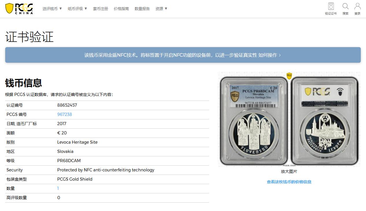366x211 pixels.
Task: Select the date value 2017
Action: [62, 124]
